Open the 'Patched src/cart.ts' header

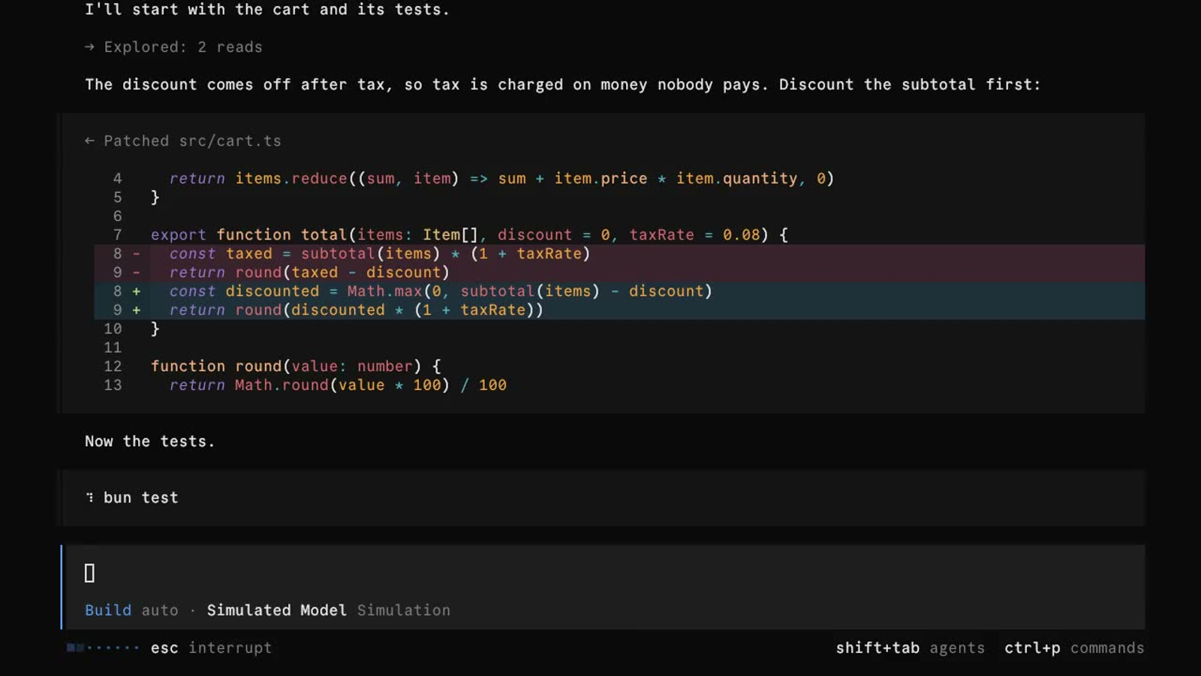pyautogui.click(x=183, y=140)
